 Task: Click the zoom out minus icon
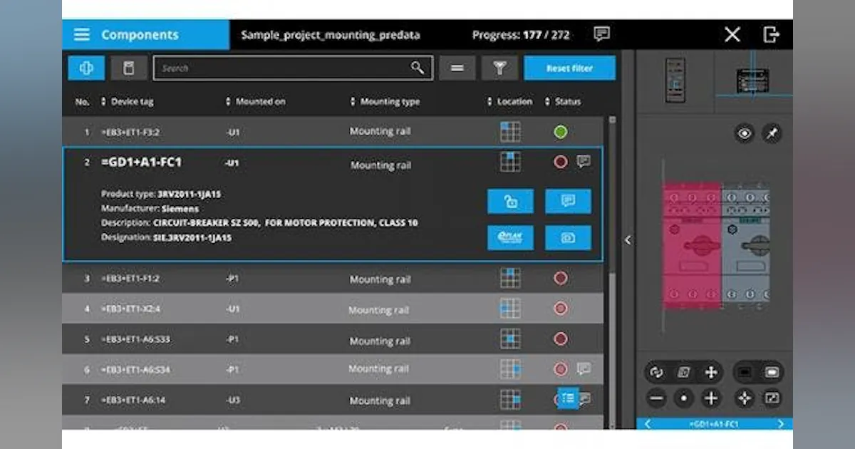click(657, 398)
